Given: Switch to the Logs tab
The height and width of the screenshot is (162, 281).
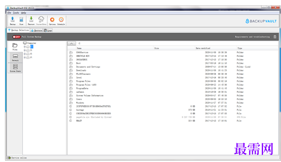Looking at the screenshot, I should point(48,30).
